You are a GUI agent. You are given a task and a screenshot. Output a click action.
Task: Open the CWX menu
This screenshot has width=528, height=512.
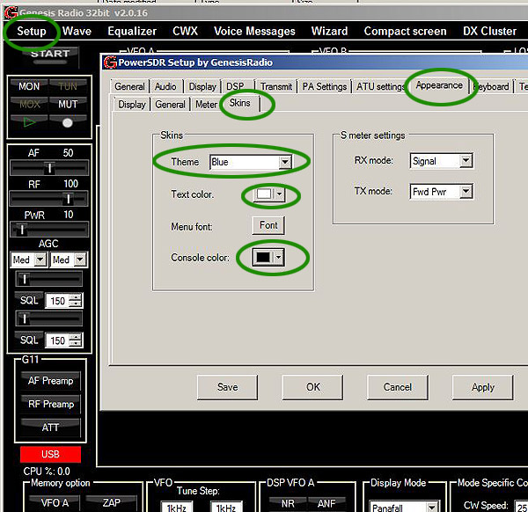[185, 31]
